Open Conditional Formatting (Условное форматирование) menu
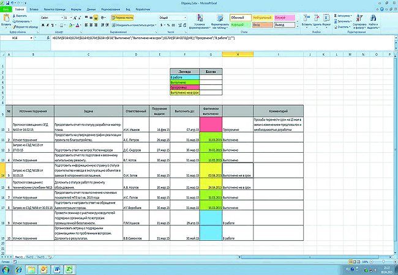Image resolution: width=398 pixels, height=275 pixels. (200, 21)
